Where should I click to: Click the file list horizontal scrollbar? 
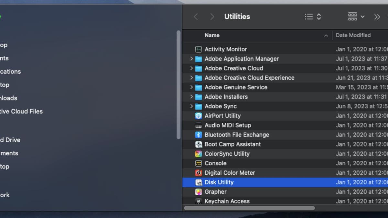[249, 208]
